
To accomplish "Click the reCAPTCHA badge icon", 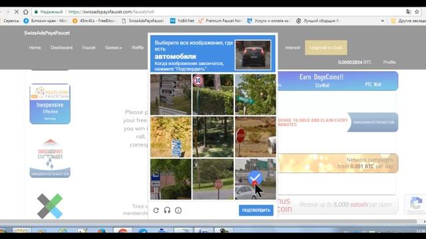I will 415,204.
